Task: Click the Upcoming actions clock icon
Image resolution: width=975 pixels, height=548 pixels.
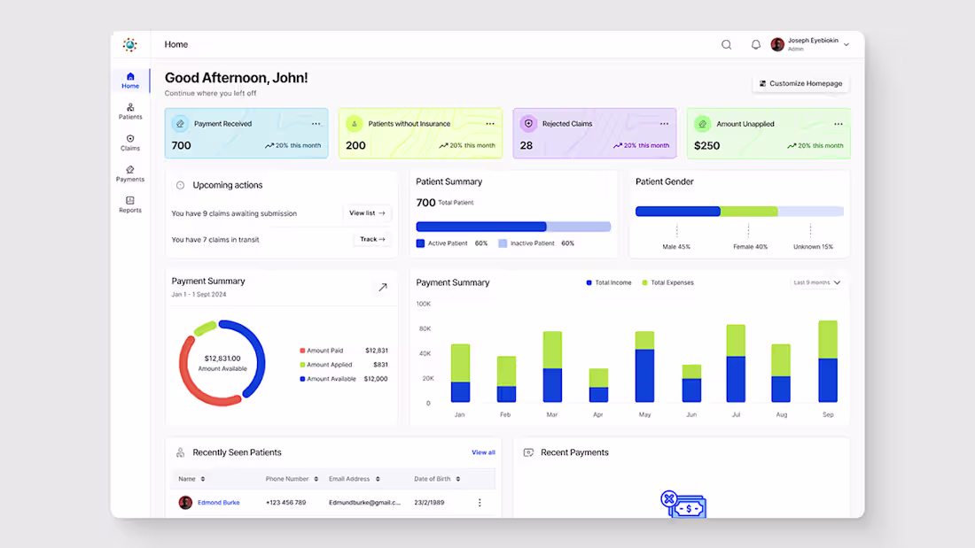Action: point(180,184)
